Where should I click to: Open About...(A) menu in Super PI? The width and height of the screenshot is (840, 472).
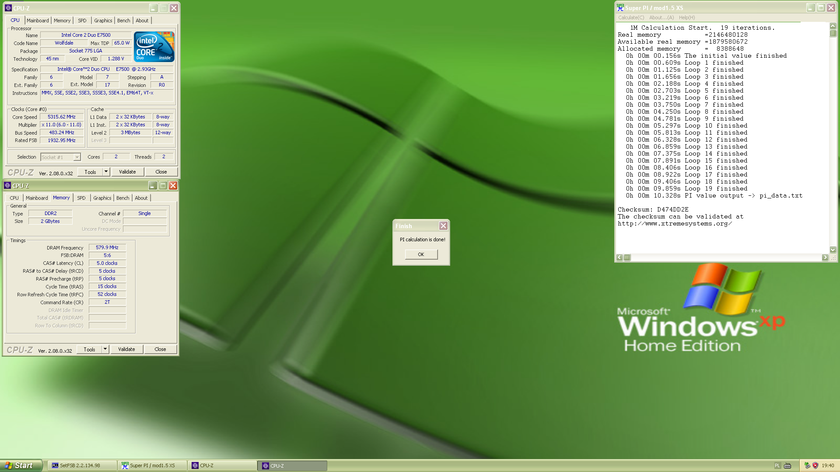pyautogui.click(x=661, y=17)
